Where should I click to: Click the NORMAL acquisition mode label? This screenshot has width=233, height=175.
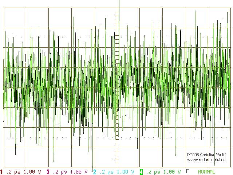point(206,172)
